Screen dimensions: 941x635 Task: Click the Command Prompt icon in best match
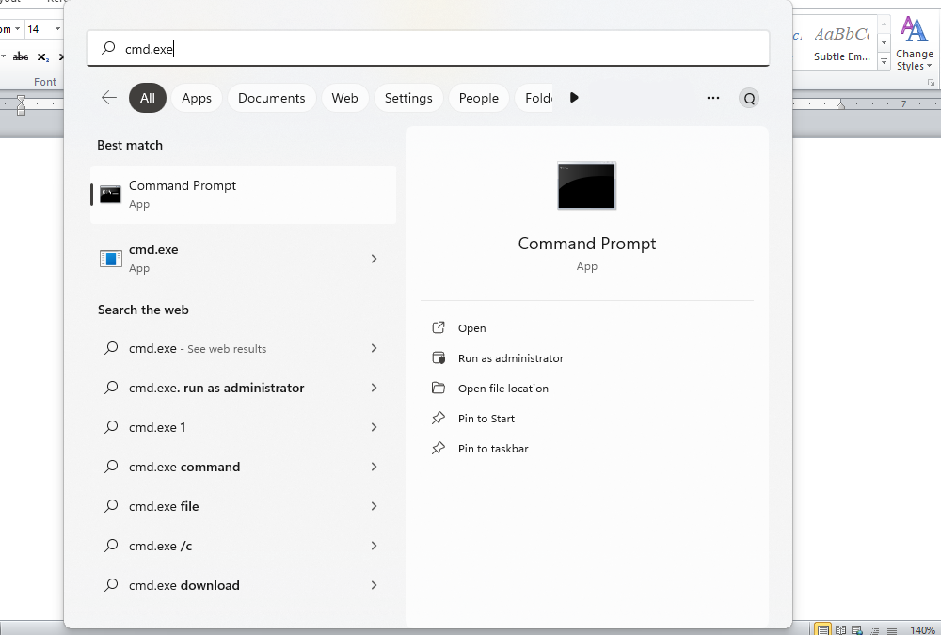pyautogui.click(x=110, y=195)
